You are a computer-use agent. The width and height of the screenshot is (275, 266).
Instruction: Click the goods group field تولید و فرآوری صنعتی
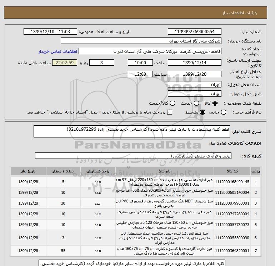point(133,156)
